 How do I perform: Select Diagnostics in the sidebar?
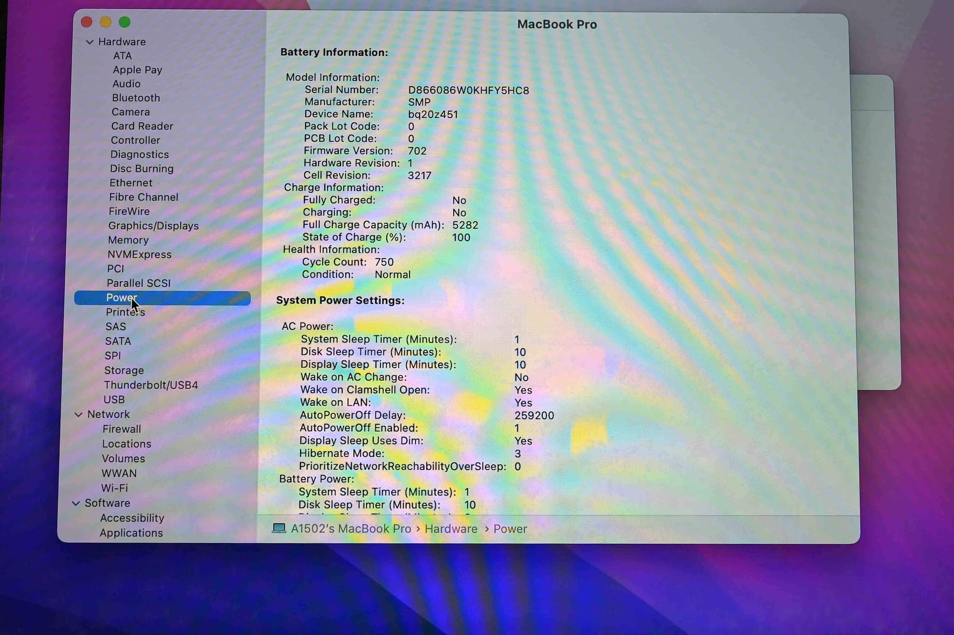(140, 154)
